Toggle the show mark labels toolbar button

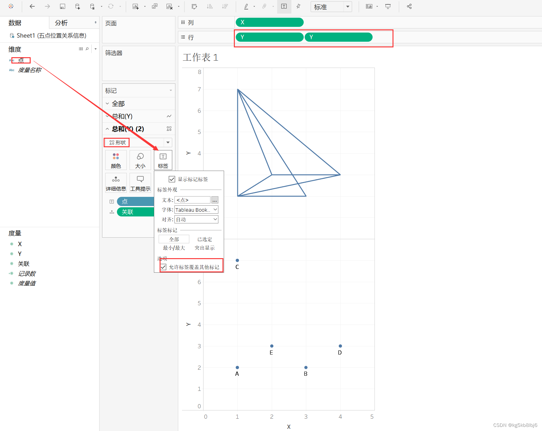(284, 6)
